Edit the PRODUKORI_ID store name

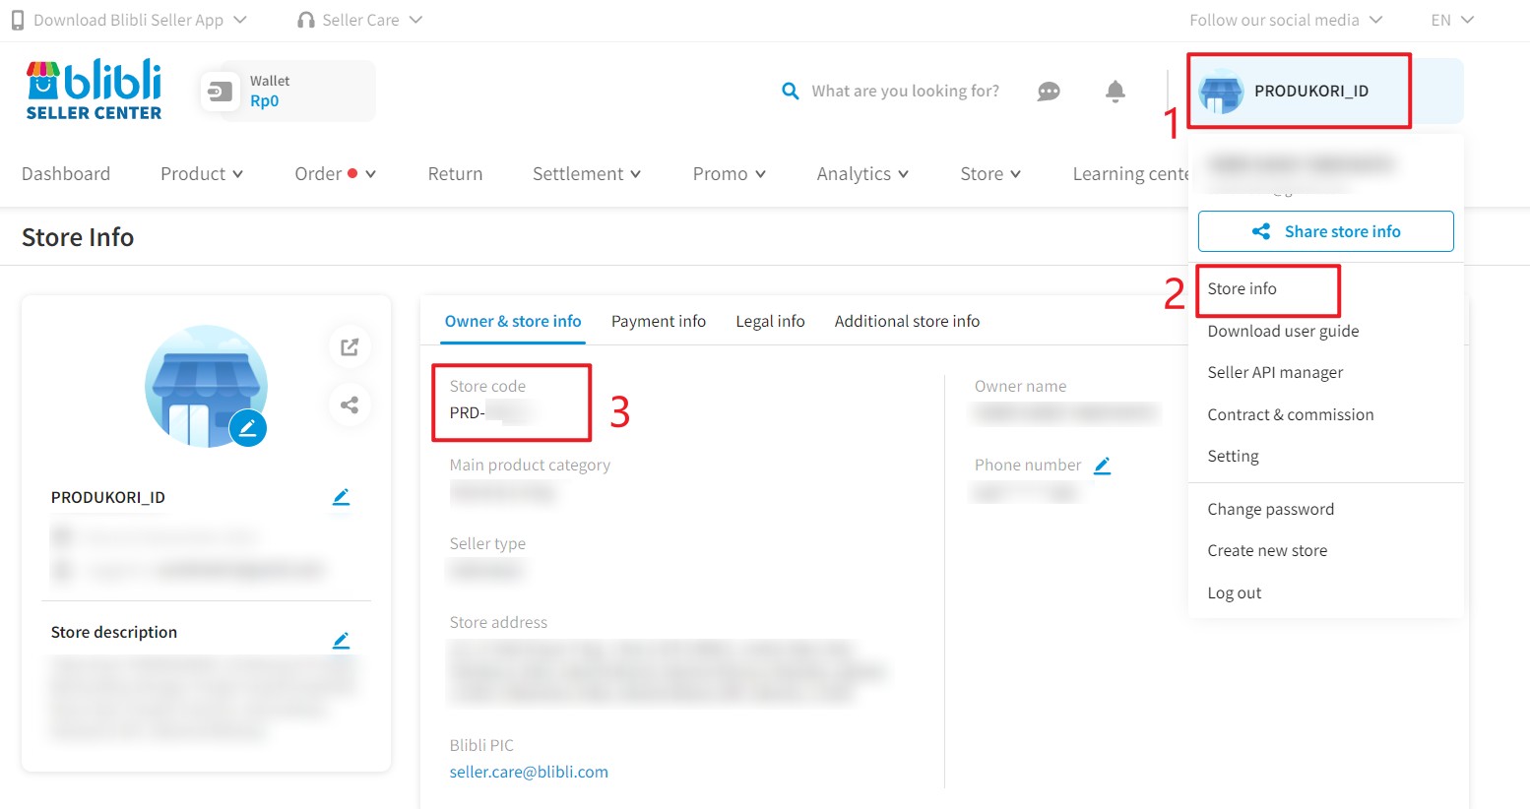[x=341, y=497]
